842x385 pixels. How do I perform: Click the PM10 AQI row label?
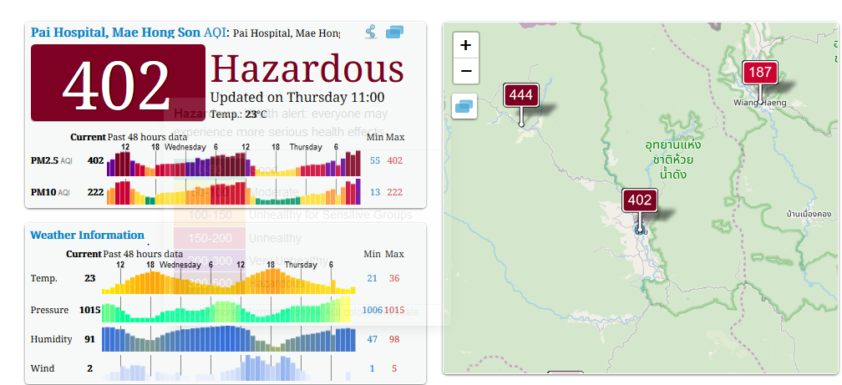click(50, 192)
